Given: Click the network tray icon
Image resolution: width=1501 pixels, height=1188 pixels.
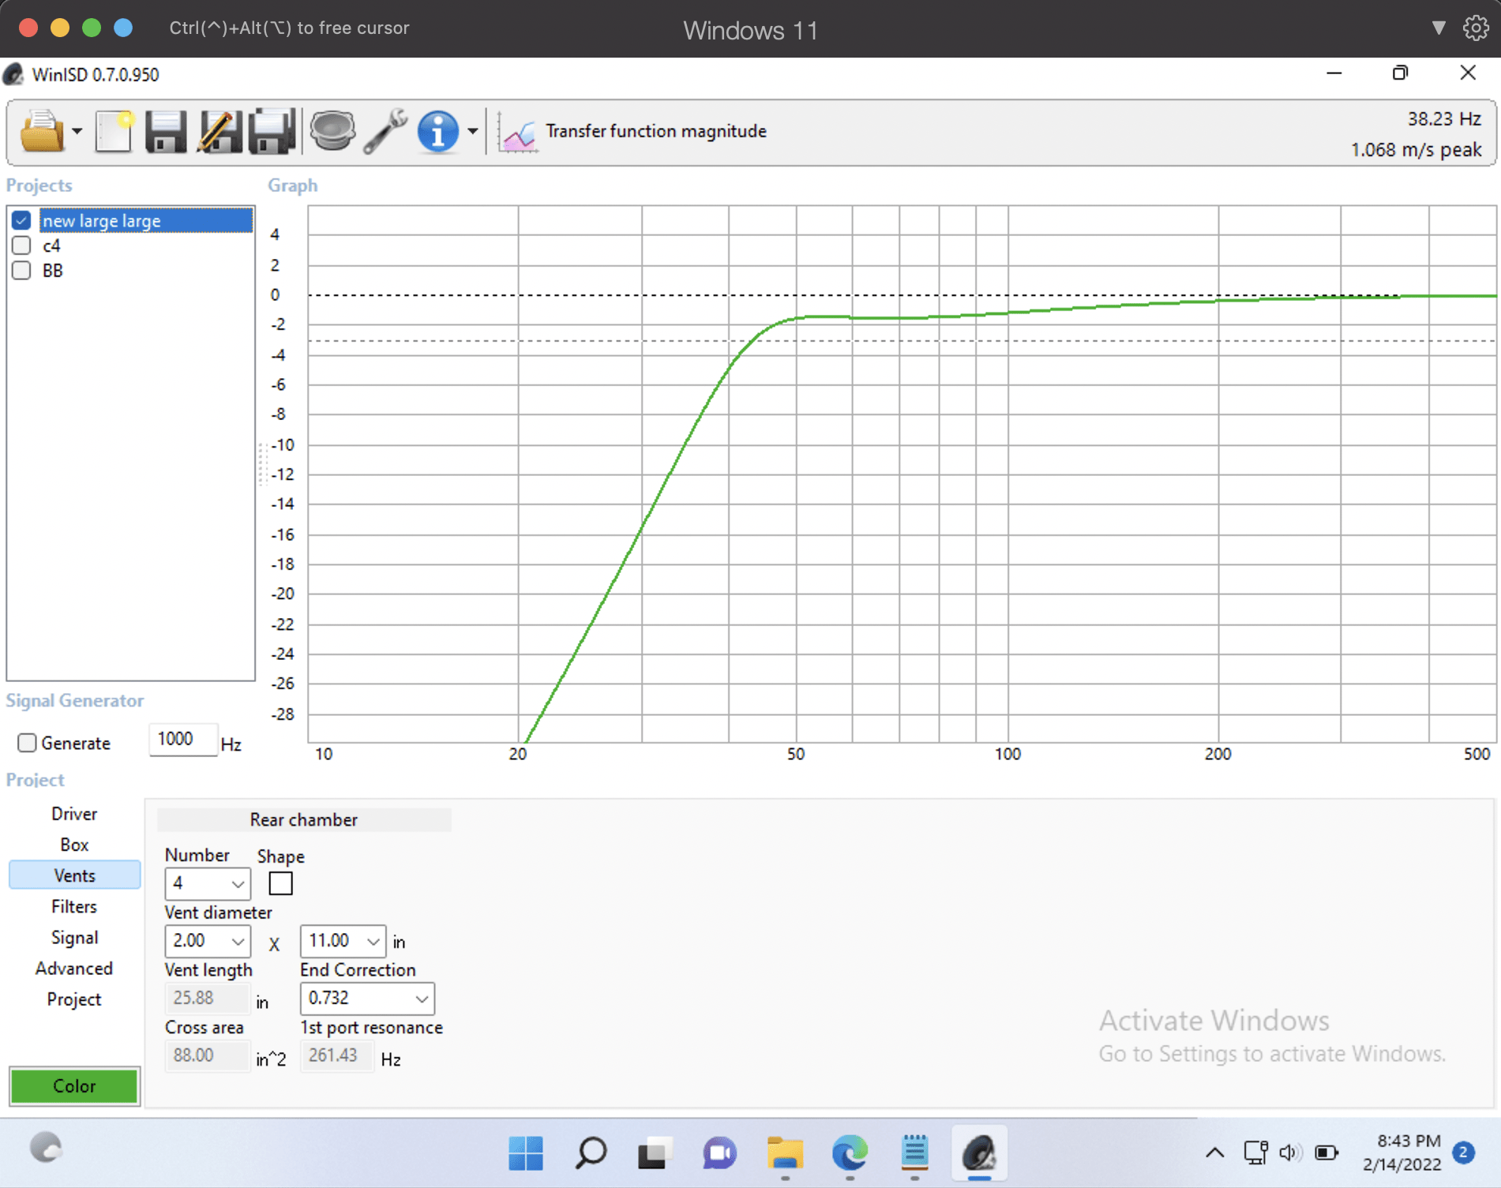Looking at the screenshot, I should (1255, 1153).
